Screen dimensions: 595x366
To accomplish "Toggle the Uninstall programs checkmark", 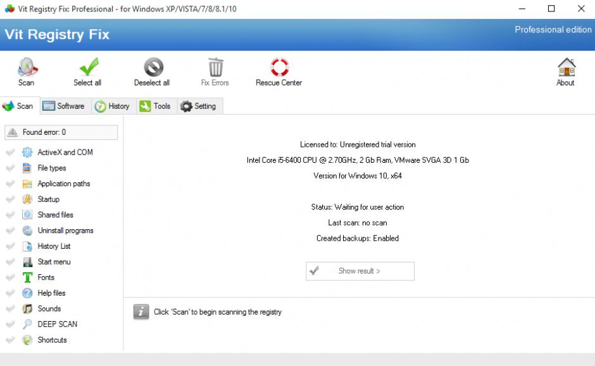I will 10,230.
